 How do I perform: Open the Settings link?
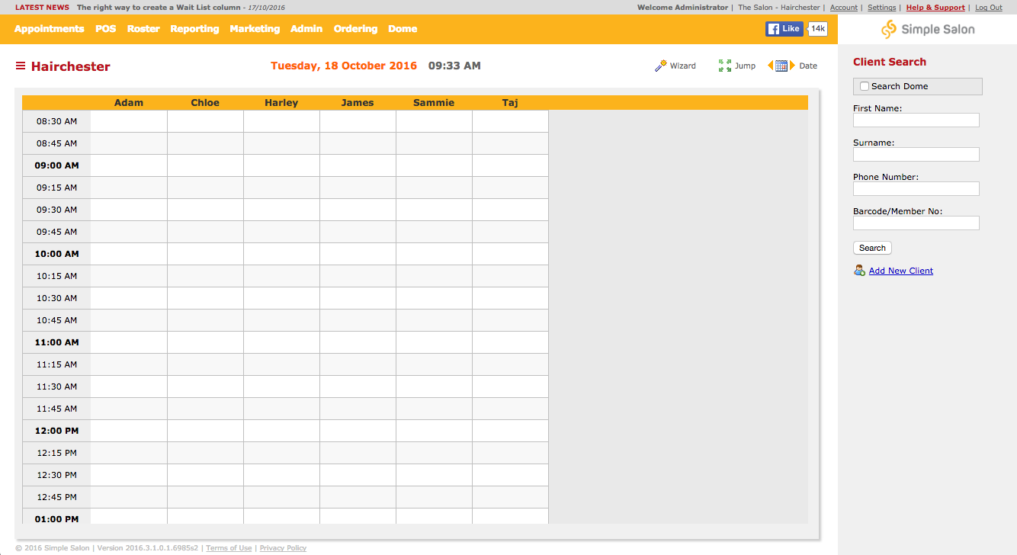click(x=882, y=8)
